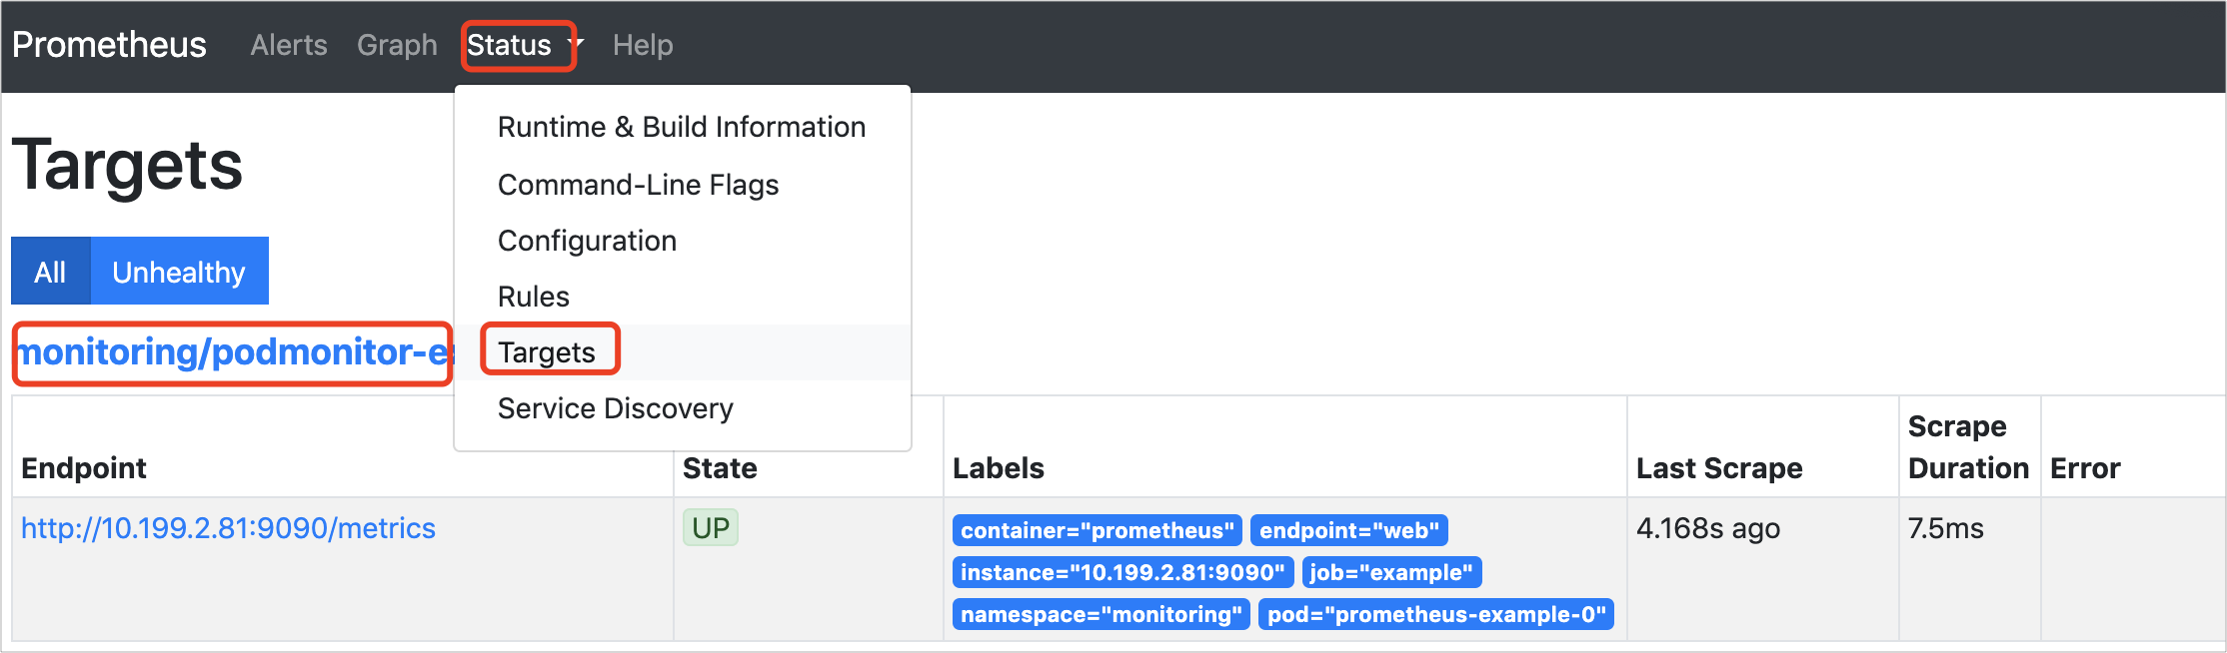The image size is (2227, 653).
Task: Open Rules from the dropdown
Action: click(x=533, y=297)
